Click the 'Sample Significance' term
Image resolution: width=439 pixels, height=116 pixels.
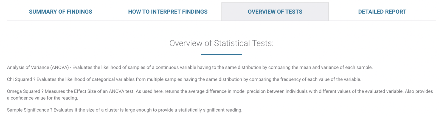pyautogui.click(x=28, y=110)
